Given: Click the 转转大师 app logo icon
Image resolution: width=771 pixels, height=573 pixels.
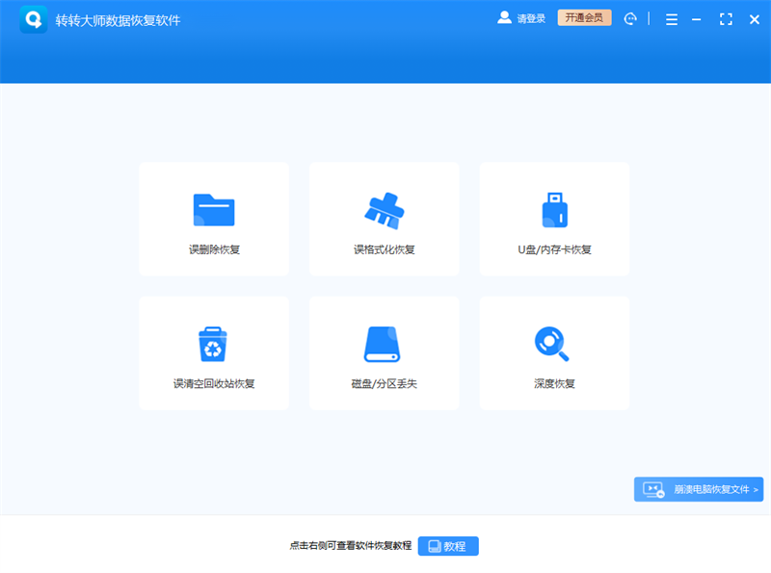Looking at the screenshot, I should [x=34, y=18].
